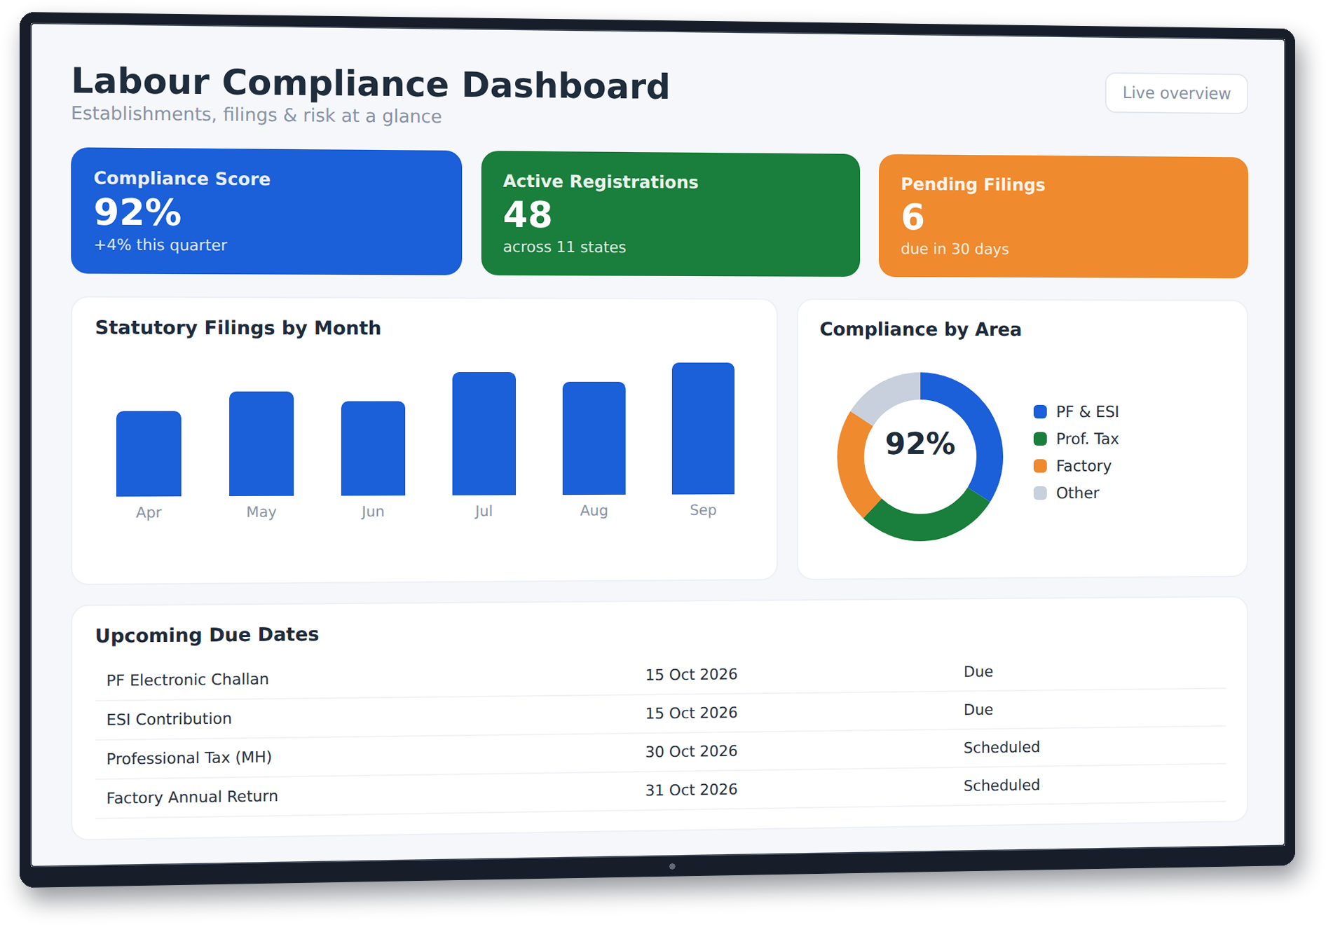The image size is (1326, 925).
Task: Open the Compliance Score card
Action: point(266,212)
